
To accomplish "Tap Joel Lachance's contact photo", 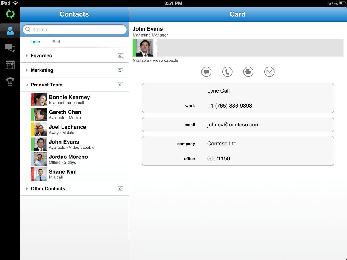I will pyautogui.click(x=41, y=129).
